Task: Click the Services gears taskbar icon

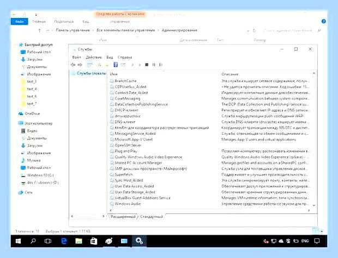Action: [x=139, y=241]
